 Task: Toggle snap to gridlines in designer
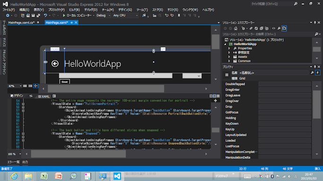click(x=30, y=86)
